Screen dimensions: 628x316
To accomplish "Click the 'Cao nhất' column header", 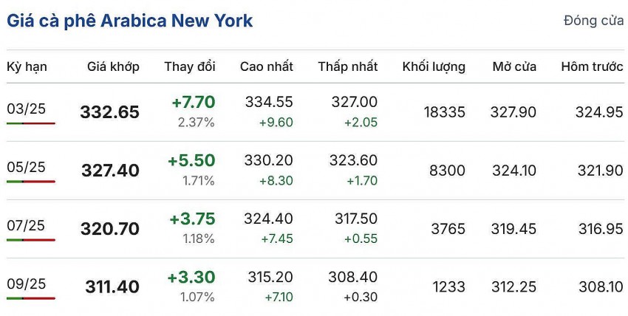I will (x=267, y=66).
